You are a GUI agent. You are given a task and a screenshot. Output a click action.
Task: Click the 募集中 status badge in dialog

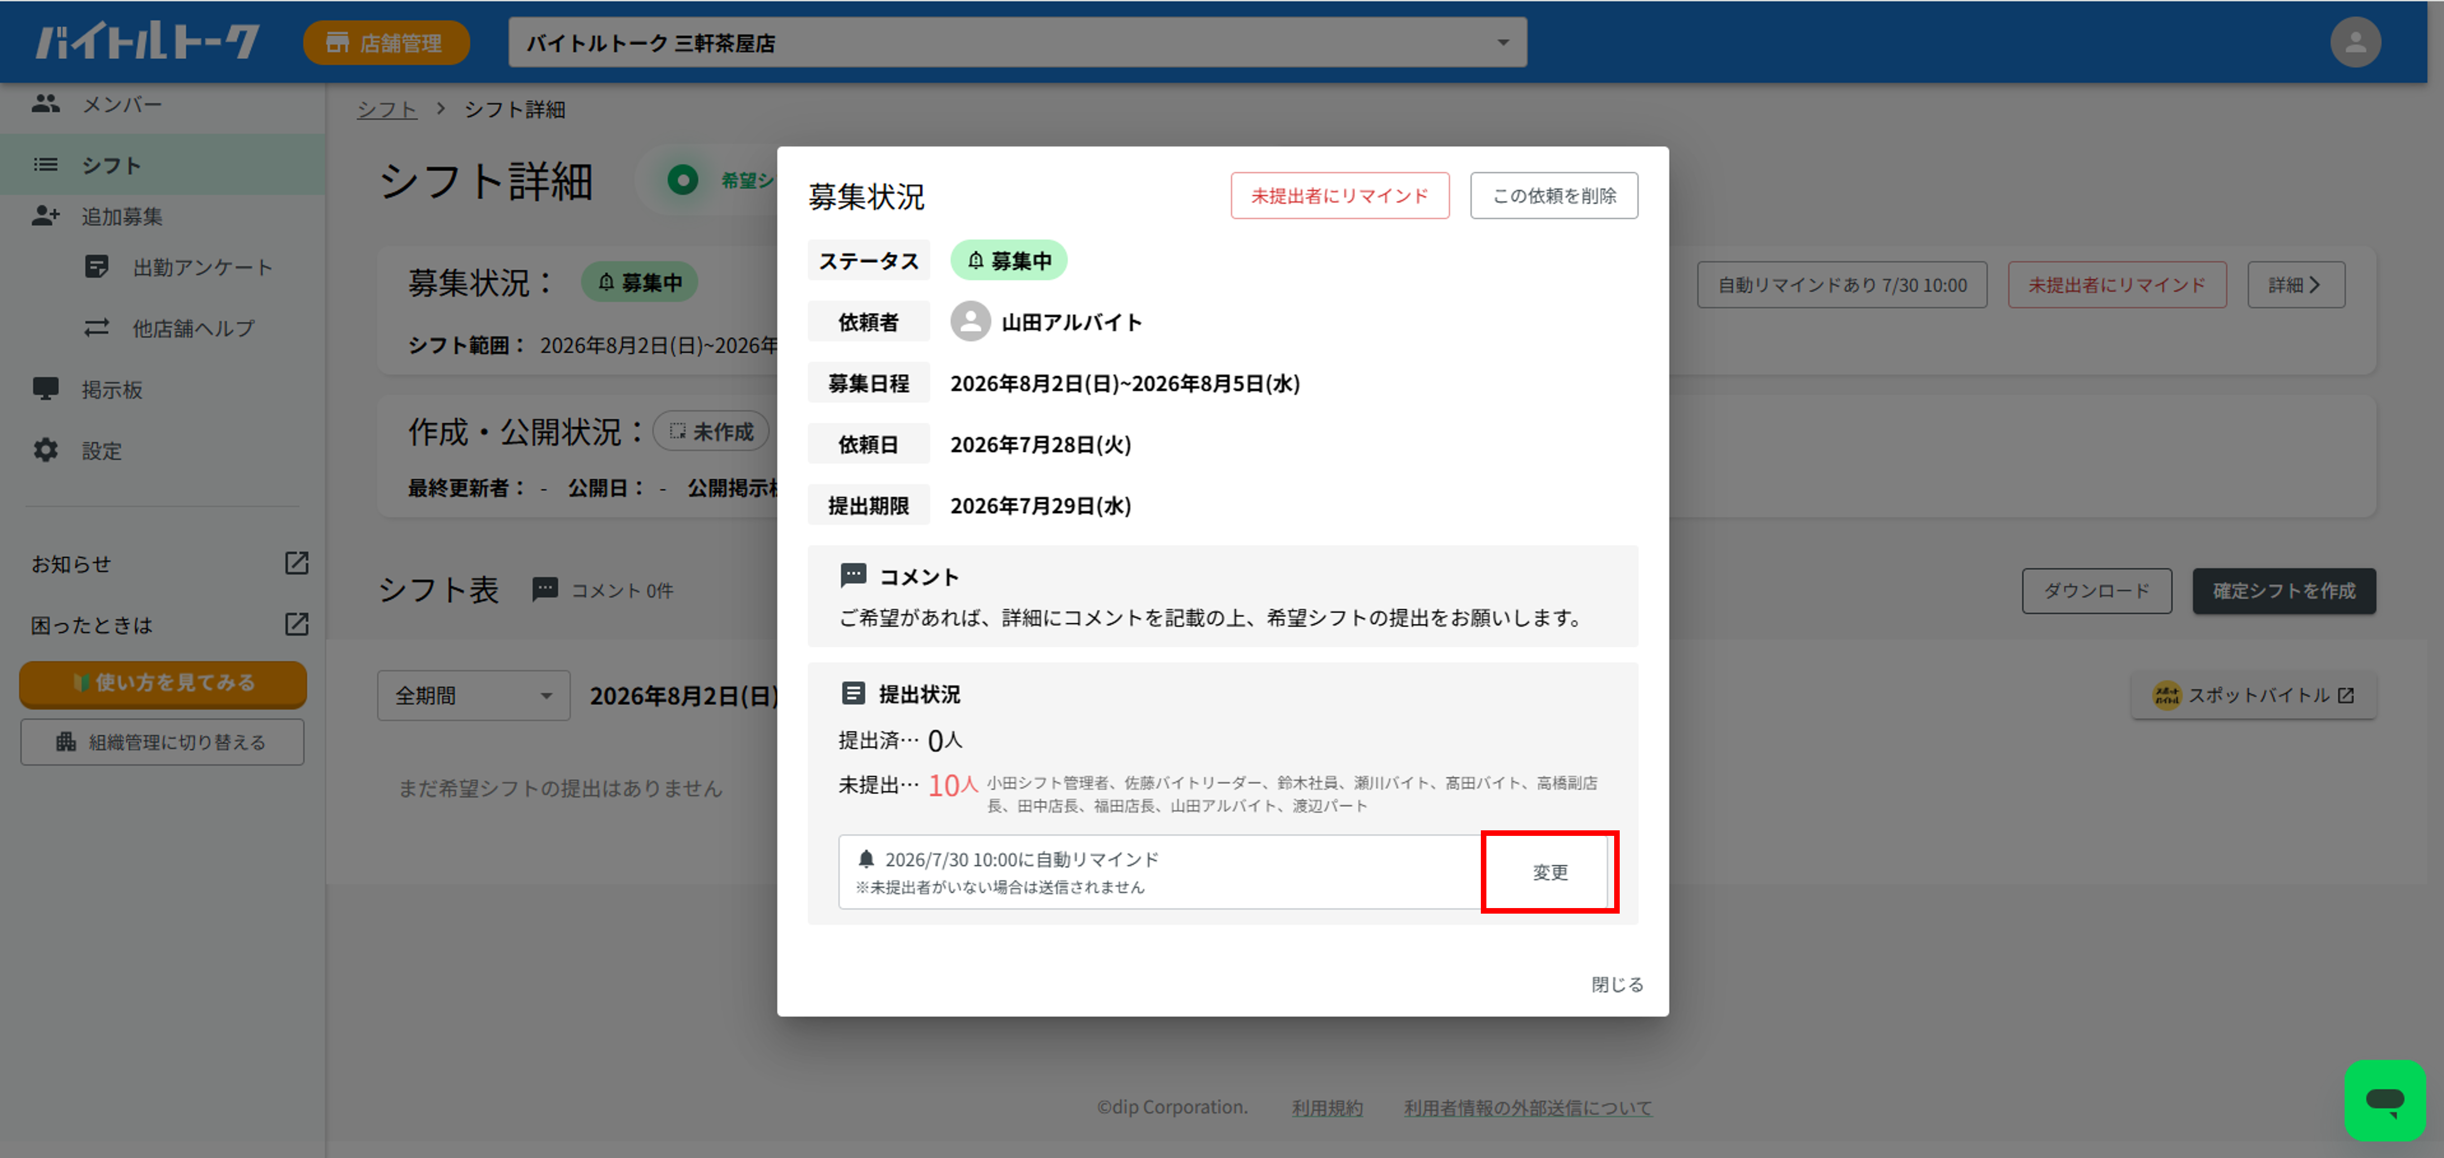(1009, 260)
